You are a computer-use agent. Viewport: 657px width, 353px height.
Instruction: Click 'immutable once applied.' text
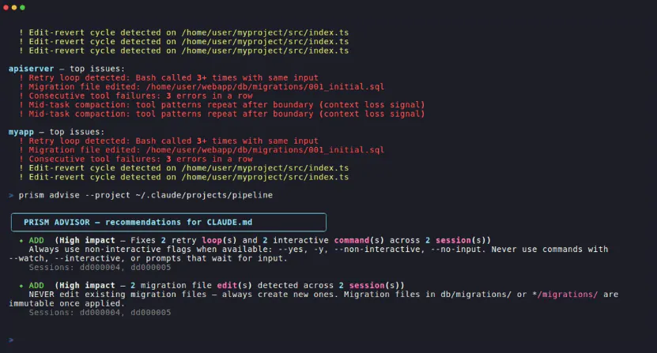coord(66,303)
